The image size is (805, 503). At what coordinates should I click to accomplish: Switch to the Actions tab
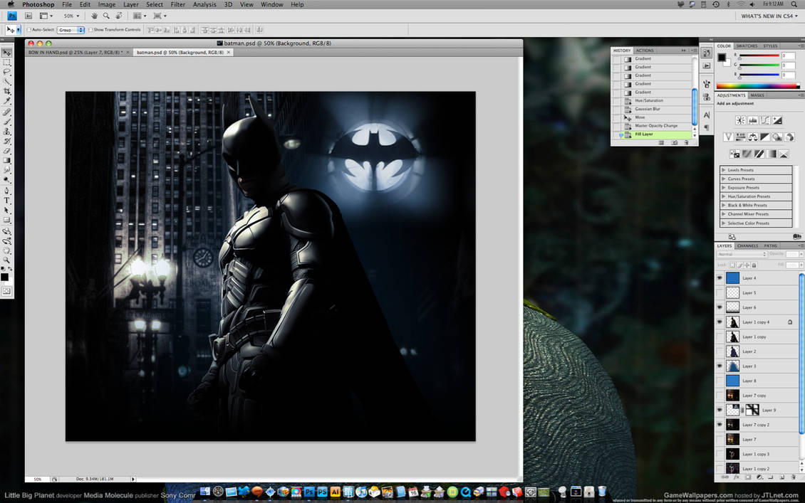[644, 51]
